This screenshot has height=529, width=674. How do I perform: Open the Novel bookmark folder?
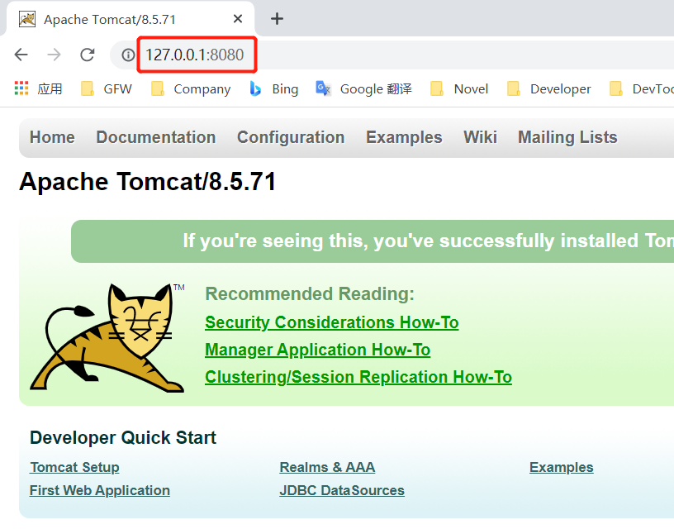[x=459, y=88]
